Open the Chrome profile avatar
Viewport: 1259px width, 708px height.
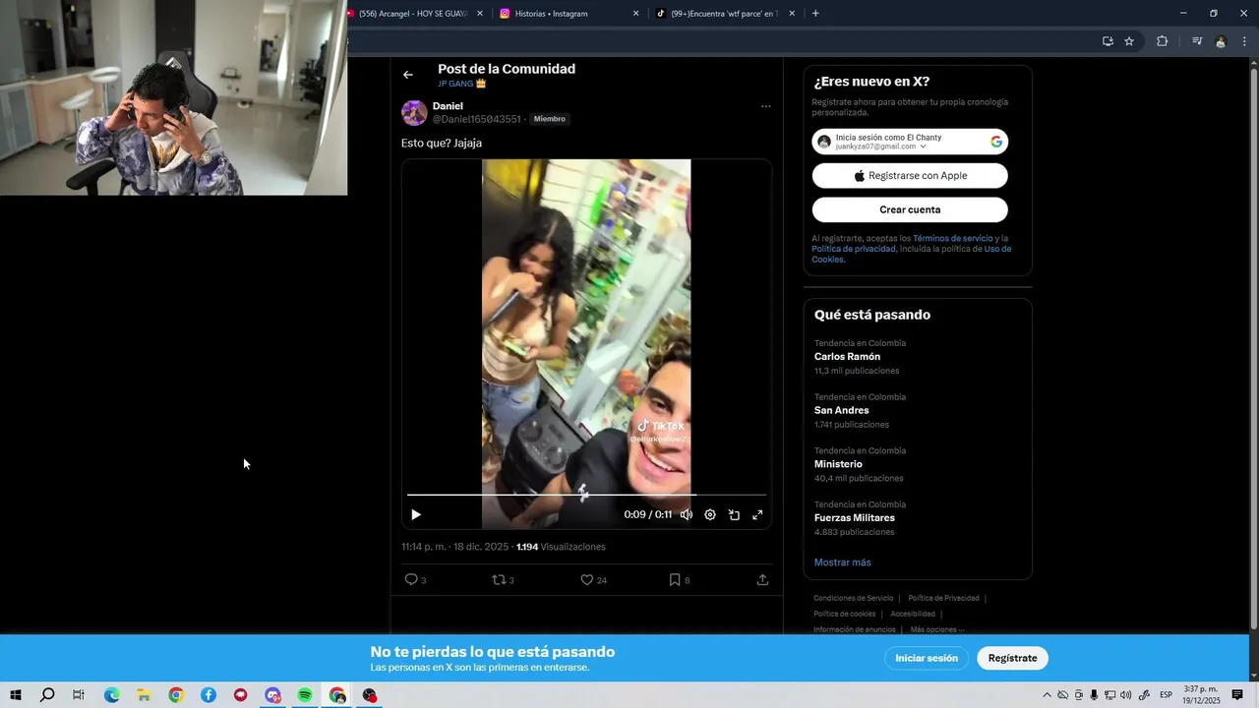(1221, 41)
